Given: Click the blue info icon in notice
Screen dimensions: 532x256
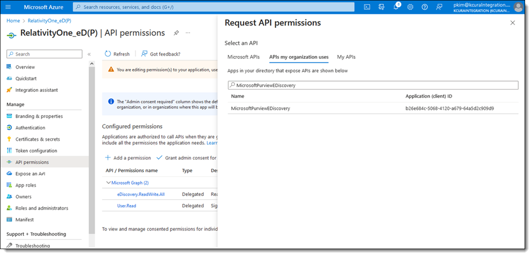Looking at the screenshot, I should (111, 101).
